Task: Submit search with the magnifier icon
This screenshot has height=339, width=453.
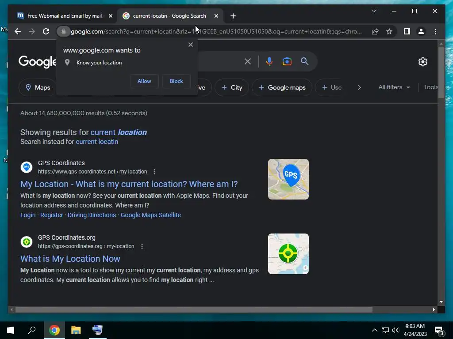Action: coord(304,61)
